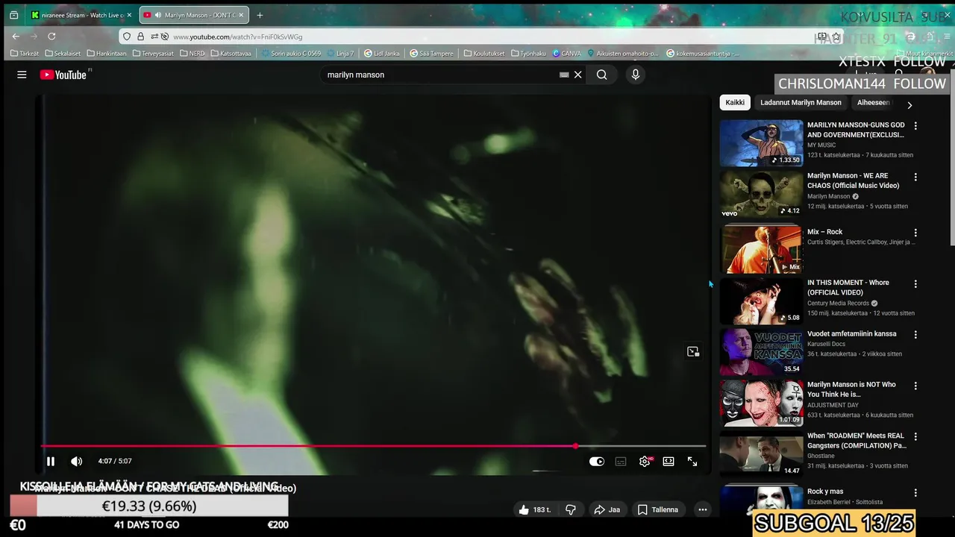Open the Sää Tampere bookmark
955x537 pixels.
coord(431,54)
